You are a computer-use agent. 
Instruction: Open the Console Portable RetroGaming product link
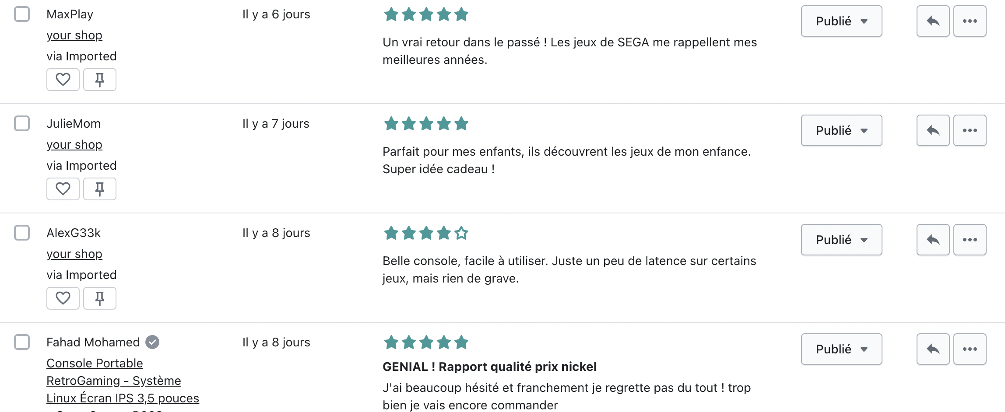123,381
